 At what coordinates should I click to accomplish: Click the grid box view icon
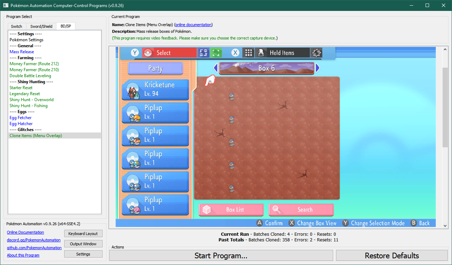point(248,53)
